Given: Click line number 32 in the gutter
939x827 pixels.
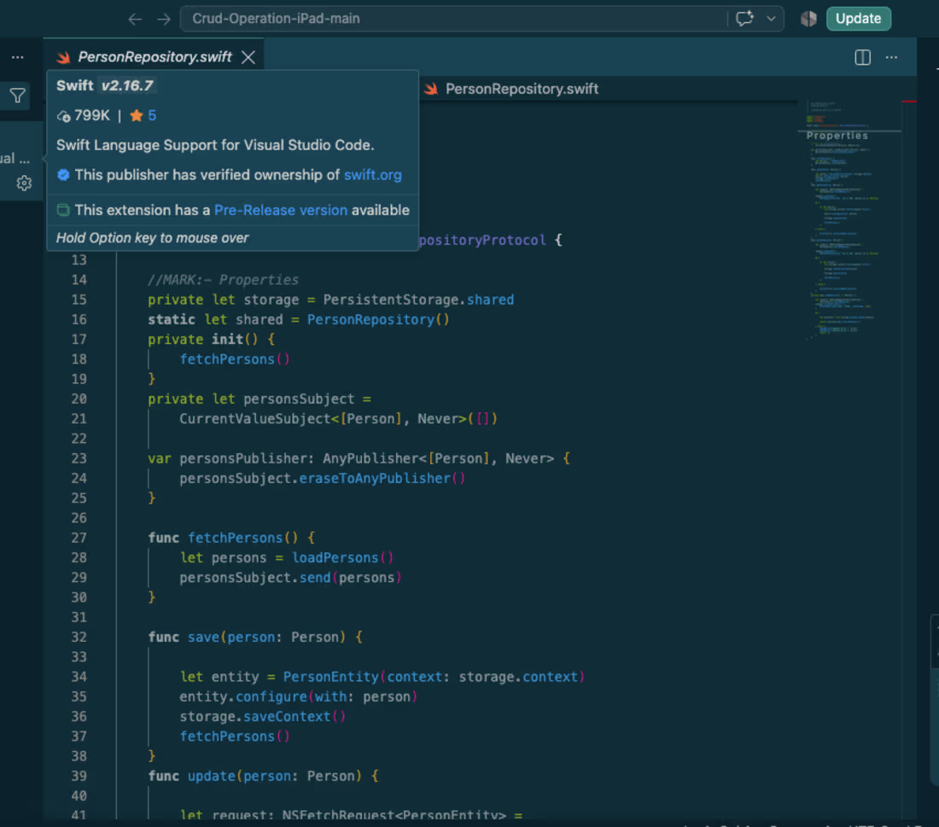Looking at the screenshot, I should (79, 638).
